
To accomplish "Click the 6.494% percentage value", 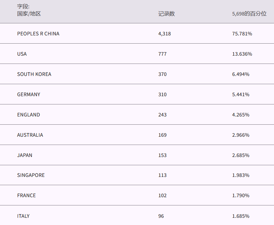I will coord(241,74).
